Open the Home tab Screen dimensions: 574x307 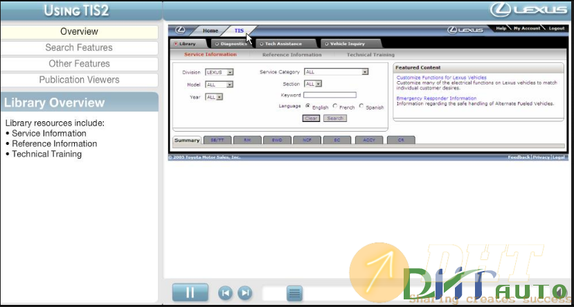click(x=210, y=30)
